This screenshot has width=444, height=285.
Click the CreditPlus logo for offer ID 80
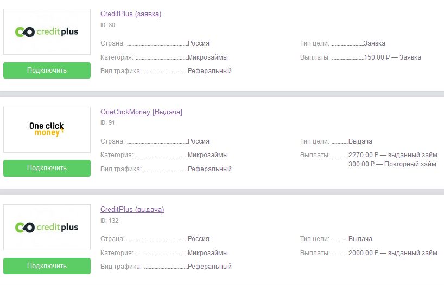[x=47, y=31]
